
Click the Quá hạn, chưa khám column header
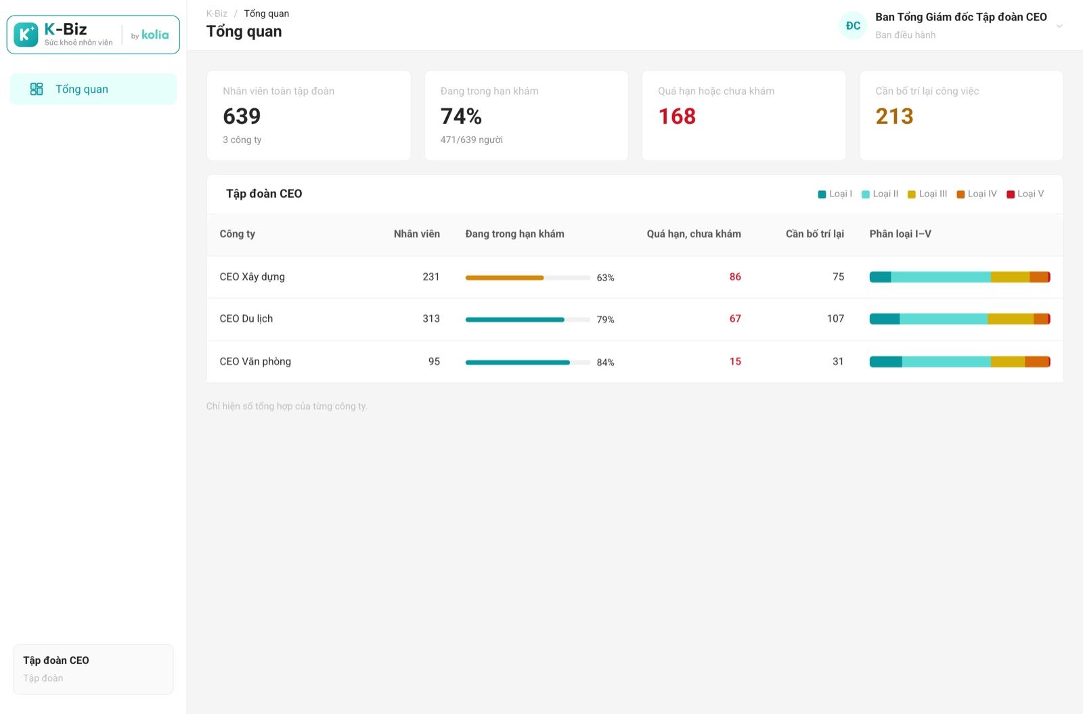[x=694, y=234]
